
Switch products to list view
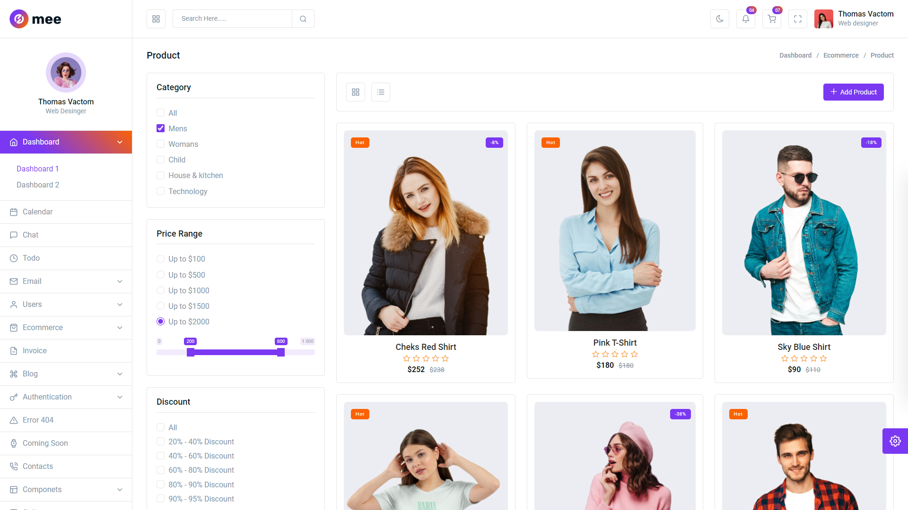pyautogui.click(x=380, y=92)
